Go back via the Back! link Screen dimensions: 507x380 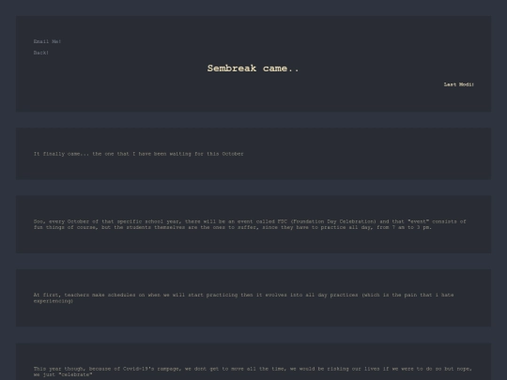(x=41, y=53)
